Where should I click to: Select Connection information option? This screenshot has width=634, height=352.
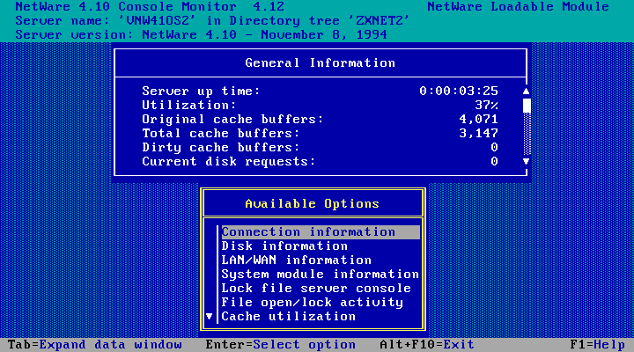click(321, 232)
